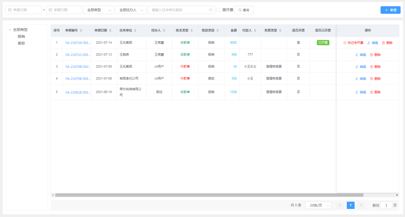405x217 pixels.
Task: Click the 标记未开票 icon in row 1
Action: [x=345, y=43]
